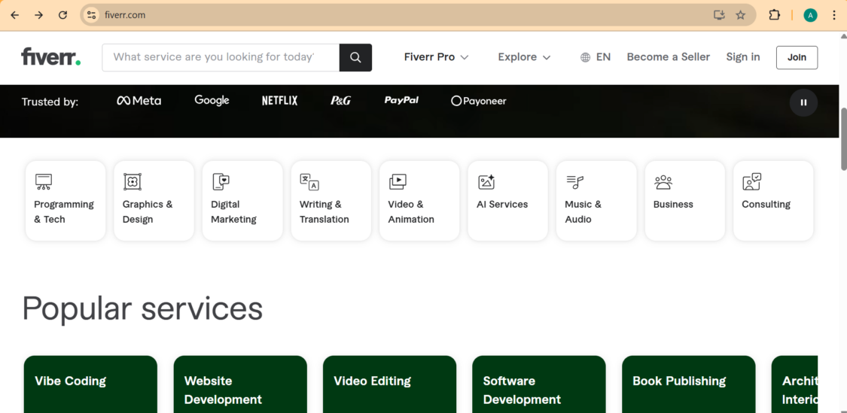Open the Book Publishing service card
847x413 pixels.
(689, 384)
